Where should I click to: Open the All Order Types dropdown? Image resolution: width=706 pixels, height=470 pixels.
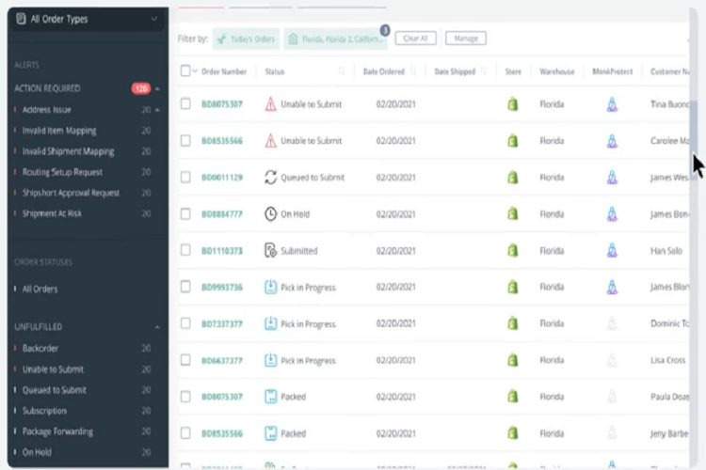pyautogui.click(x=88, y=19)
